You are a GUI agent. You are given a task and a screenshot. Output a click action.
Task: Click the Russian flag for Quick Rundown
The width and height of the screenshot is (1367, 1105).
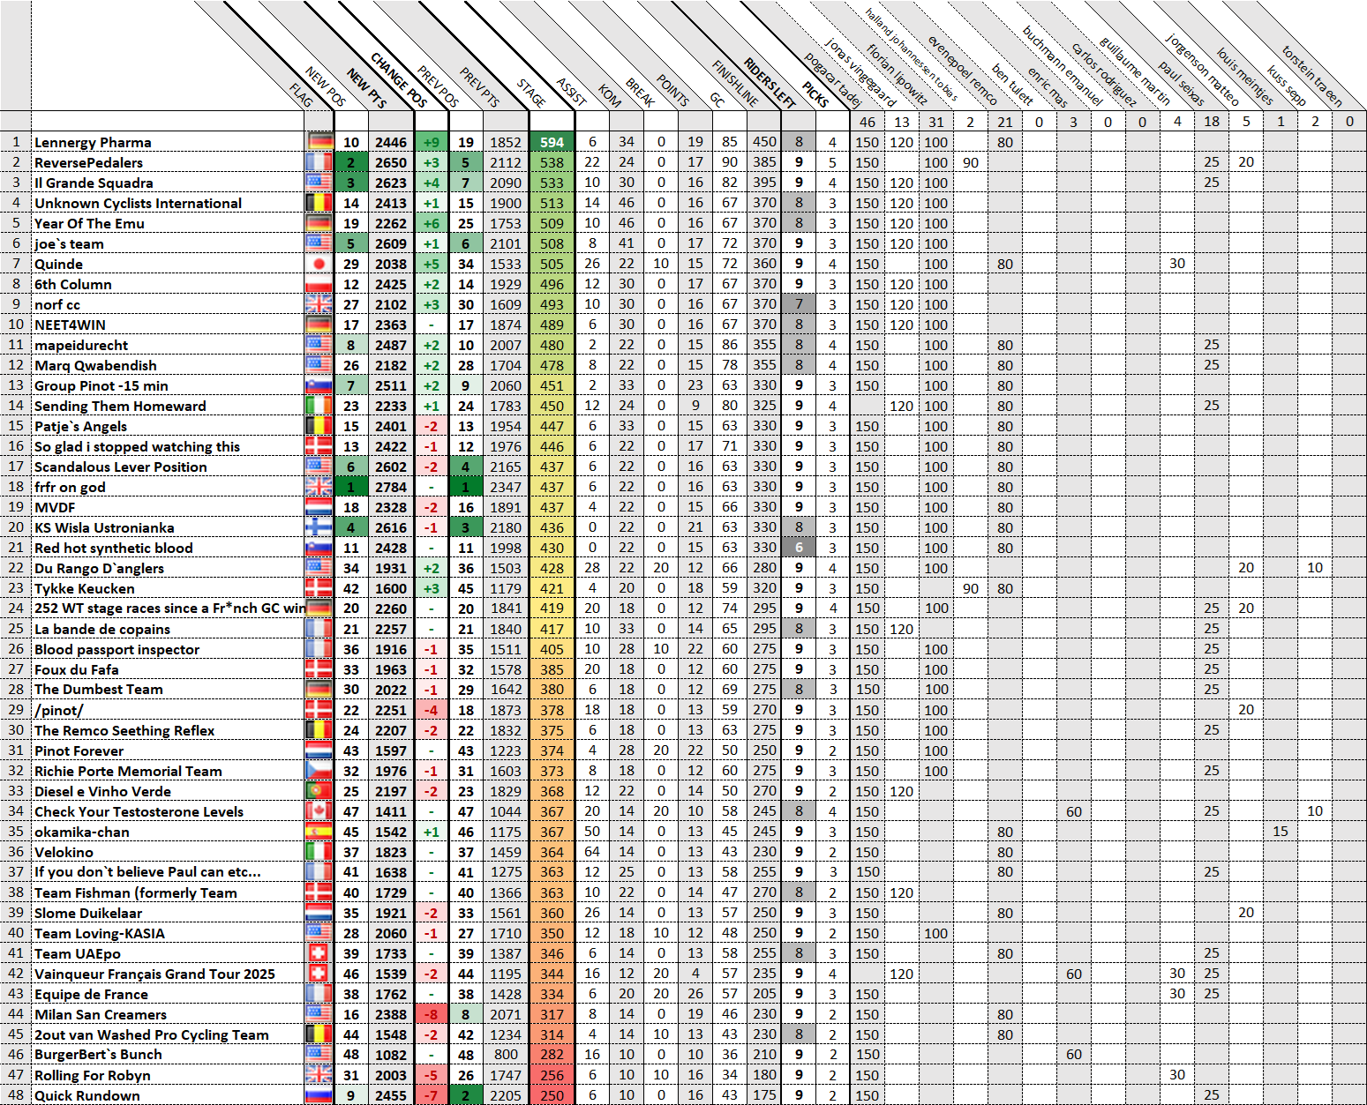(319, 1095)
